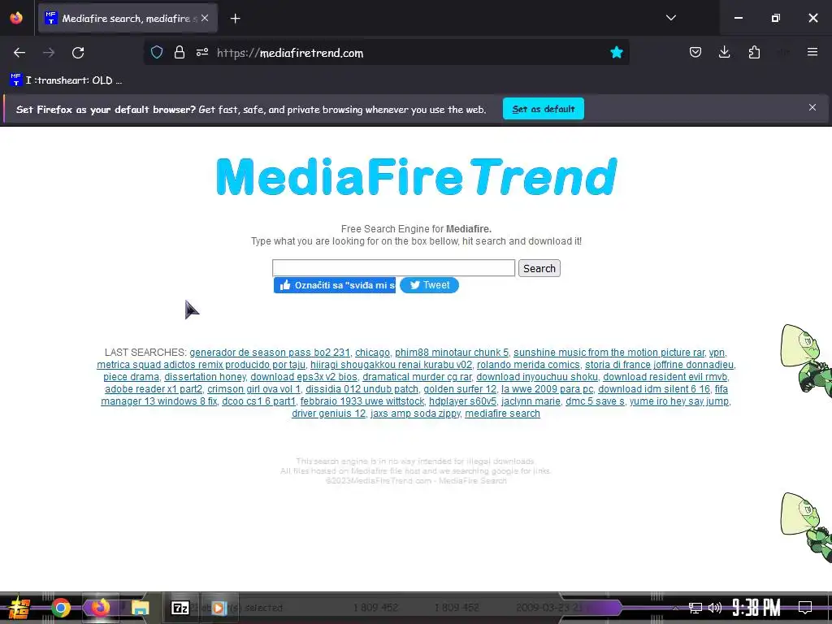
Task: List all tabs with the chevron
Action: click(x=670, y=18)
